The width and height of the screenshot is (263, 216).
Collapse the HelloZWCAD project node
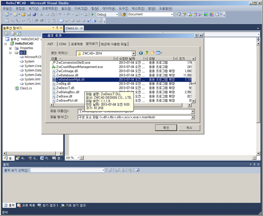(x=6, y=44)
